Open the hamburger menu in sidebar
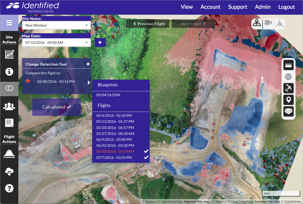 pyautogui.click(x=9, y=23)
